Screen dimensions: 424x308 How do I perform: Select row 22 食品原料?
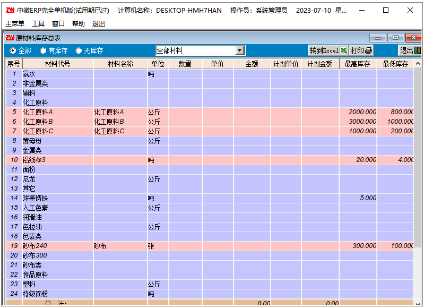pyautogui.click(x=210, y=275)
